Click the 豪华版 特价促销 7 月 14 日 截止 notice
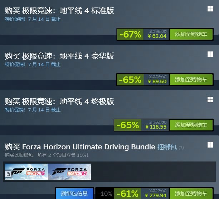 [33, 64]
